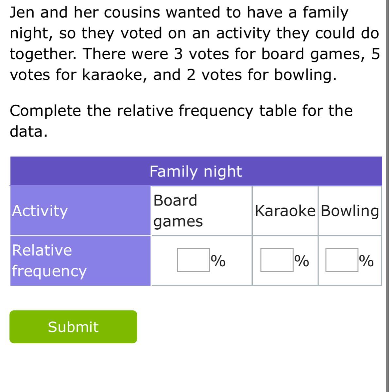Click the "Complete the relative frequency table" instruction
The width and height of the screenshot is (392, 392).
point(181,111)
